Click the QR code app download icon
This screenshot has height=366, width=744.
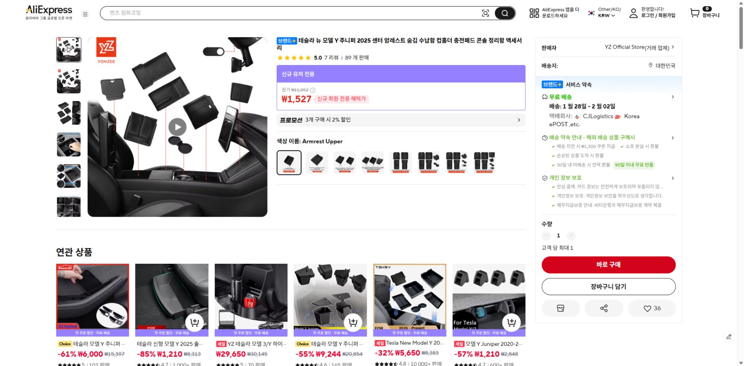point(534,13)
